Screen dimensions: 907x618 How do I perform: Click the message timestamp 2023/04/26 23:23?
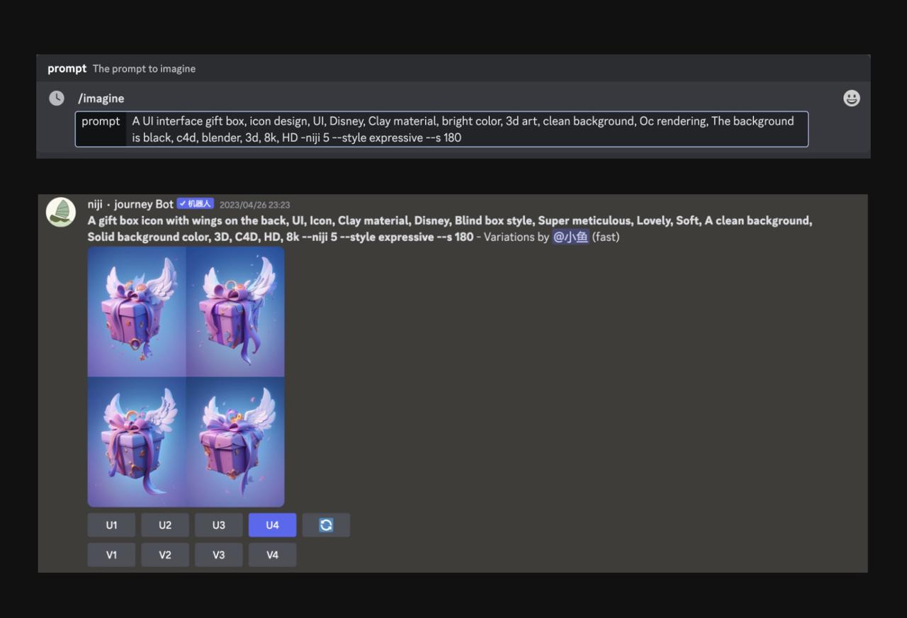click(x=254, y=205)
